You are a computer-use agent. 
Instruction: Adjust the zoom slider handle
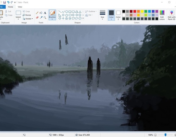(165, 135)
